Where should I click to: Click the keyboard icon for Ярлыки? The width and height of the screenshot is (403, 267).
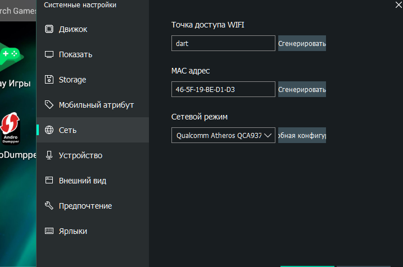click(49, 231)
